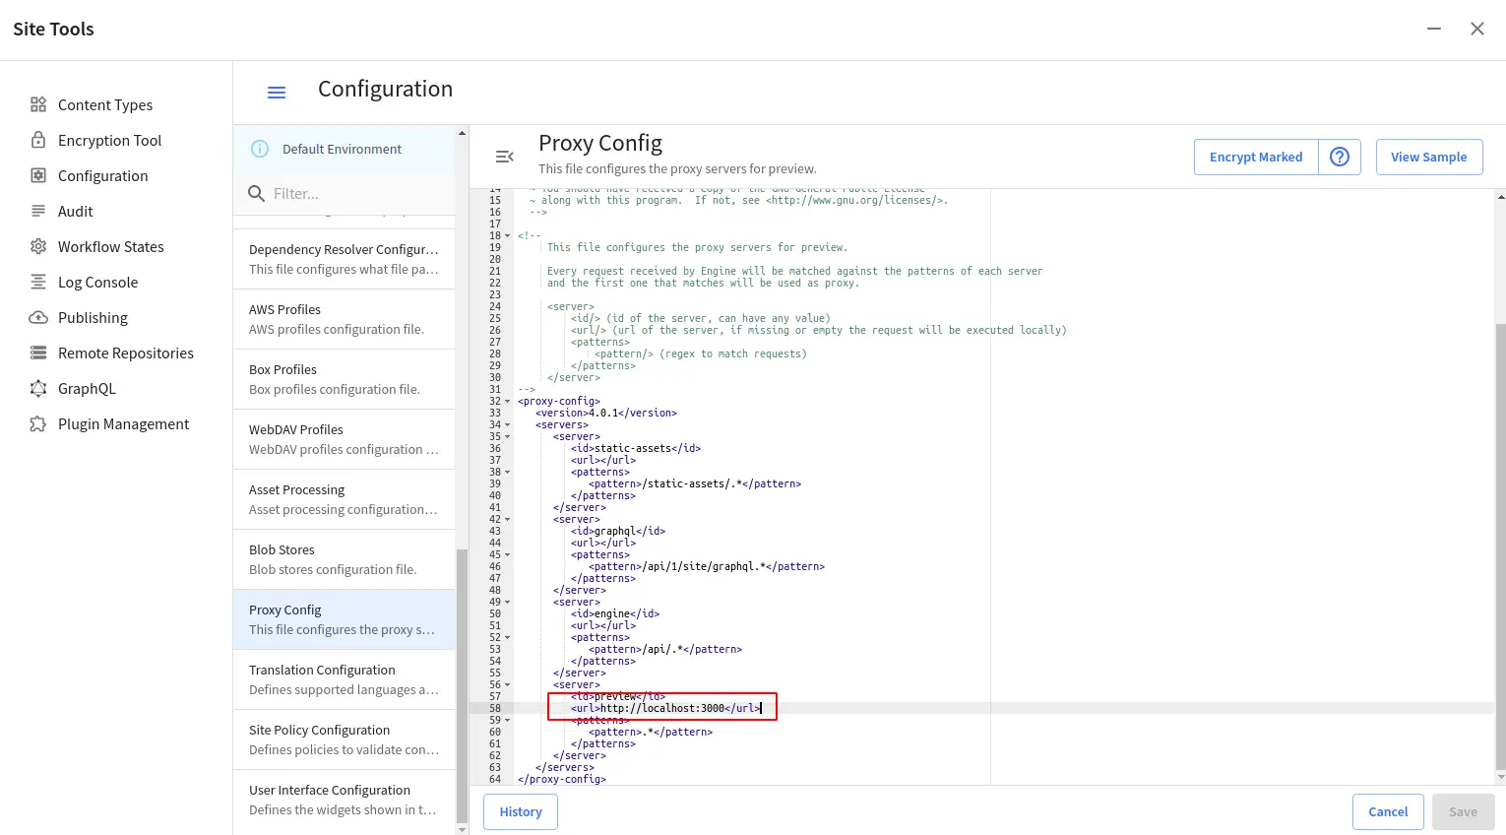The height and width of the screenshot is (835, 1506).
Task: Click the Content Types sidebar icon
Action: click(38, 104)
